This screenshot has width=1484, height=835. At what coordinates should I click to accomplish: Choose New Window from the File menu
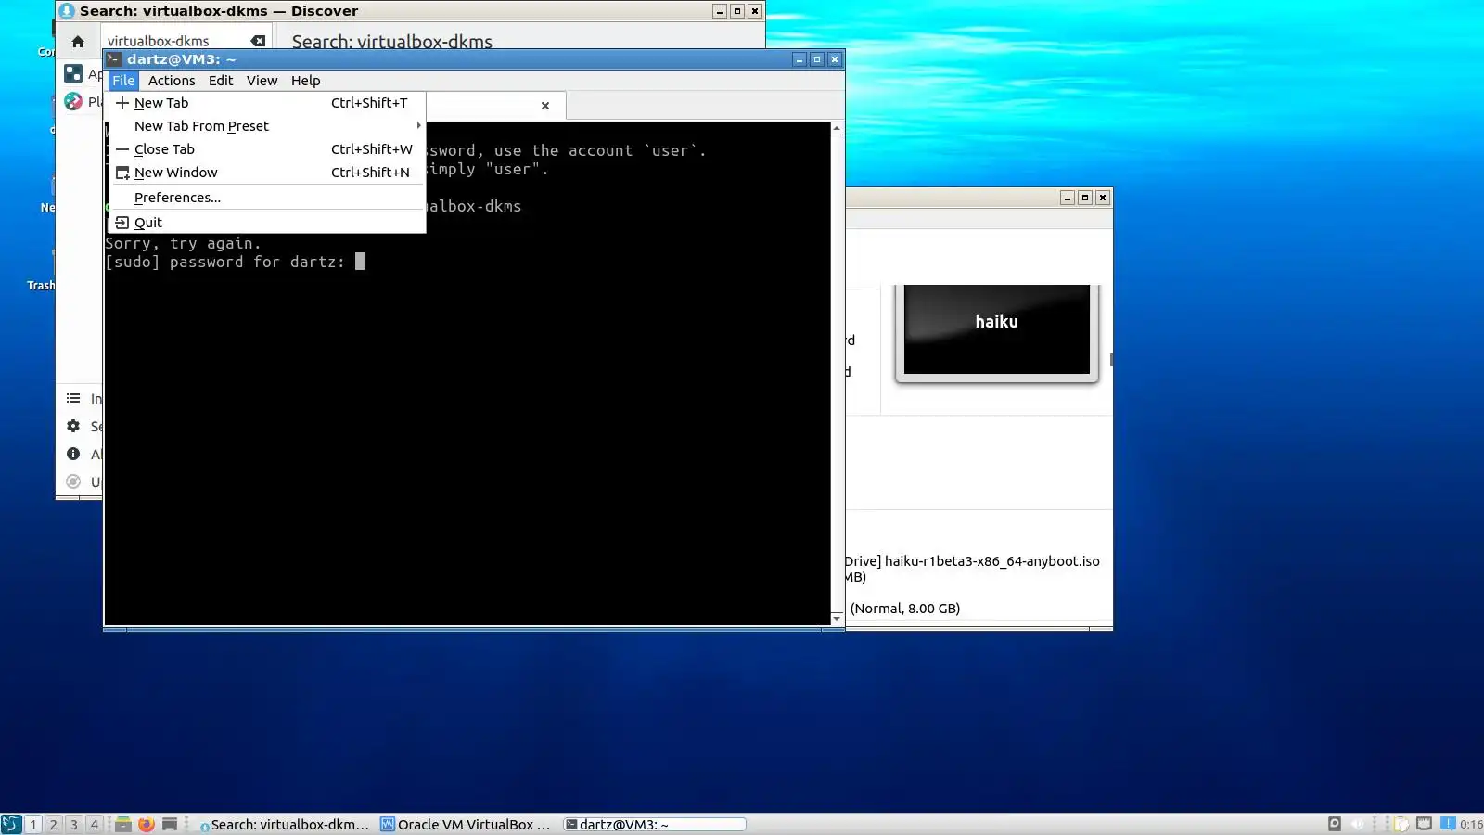coord(267,173)
